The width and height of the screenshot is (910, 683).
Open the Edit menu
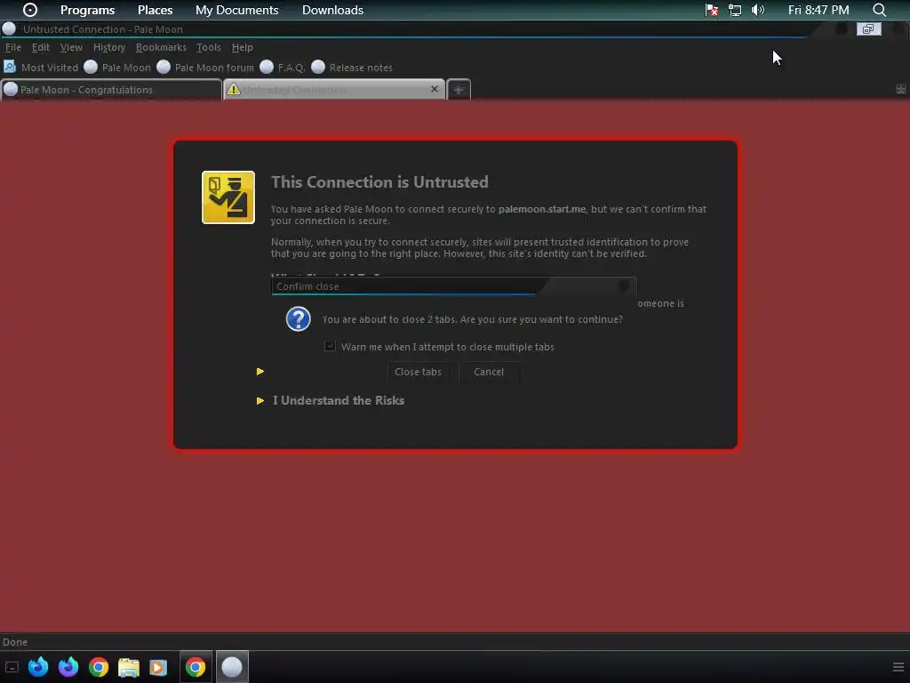[x=40, y=48]
